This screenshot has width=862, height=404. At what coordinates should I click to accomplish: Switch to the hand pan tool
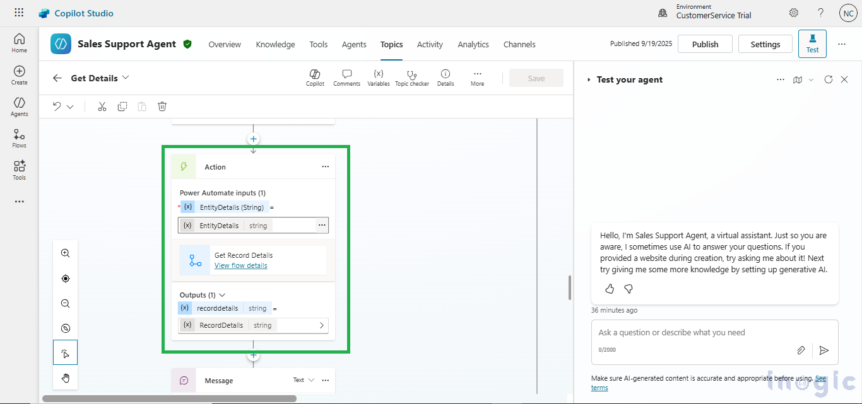pyautogui.click(x=65, y=378)
